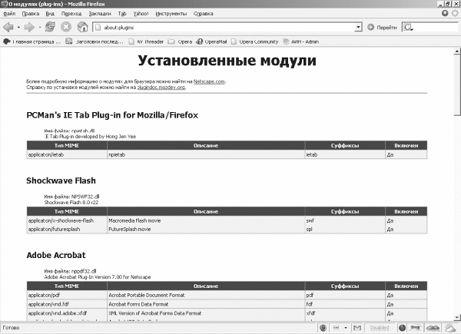Click the Gmail notifier icon in status bar

coord(357,328)
